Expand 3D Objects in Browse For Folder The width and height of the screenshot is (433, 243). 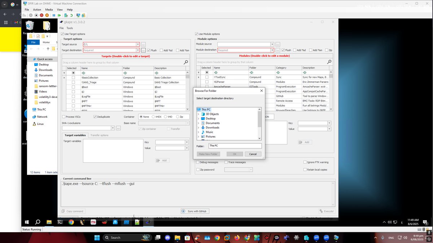click(198, 114)
